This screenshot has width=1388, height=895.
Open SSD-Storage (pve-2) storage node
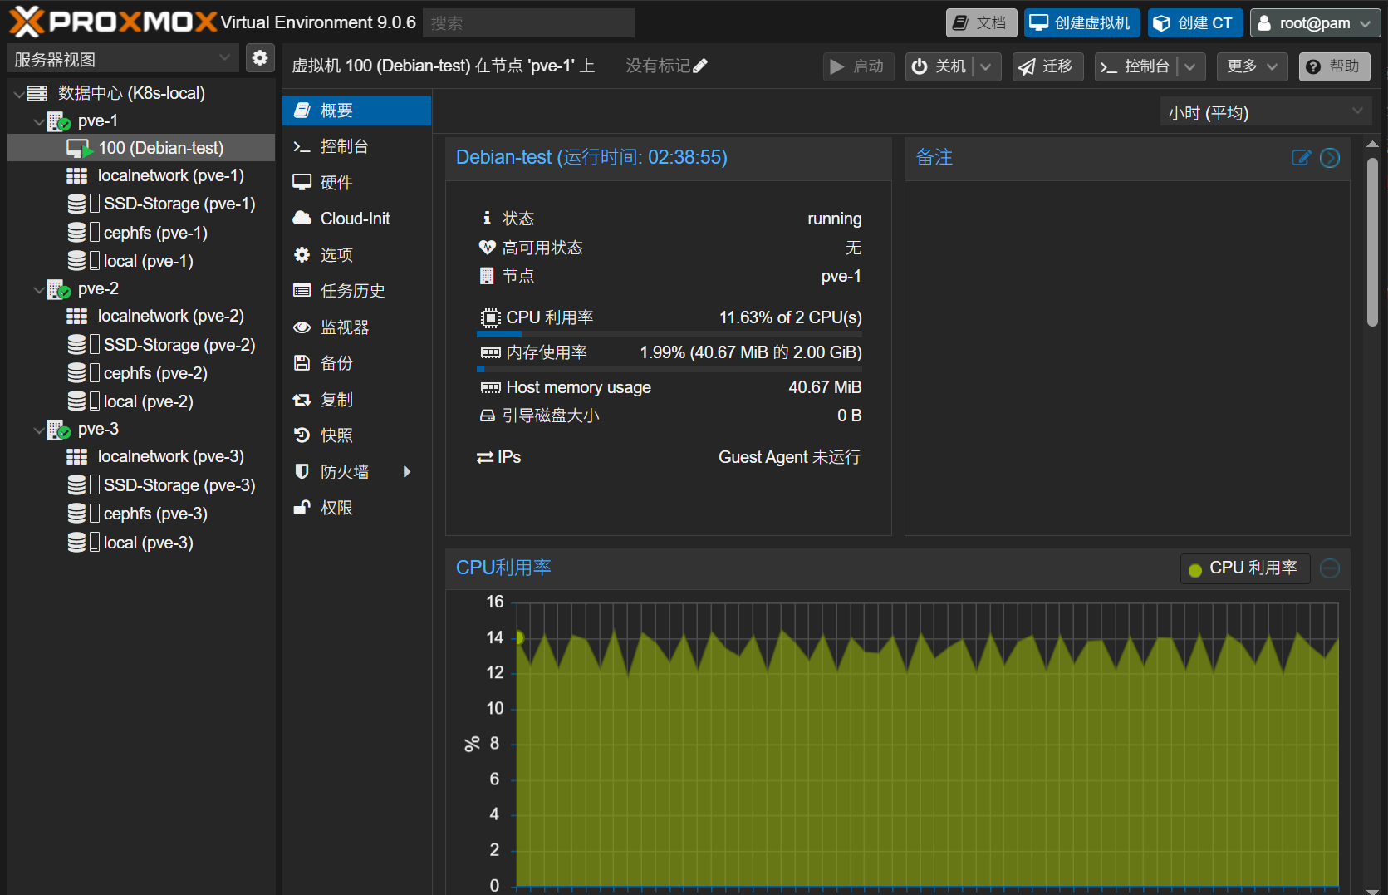pos(179,345)
